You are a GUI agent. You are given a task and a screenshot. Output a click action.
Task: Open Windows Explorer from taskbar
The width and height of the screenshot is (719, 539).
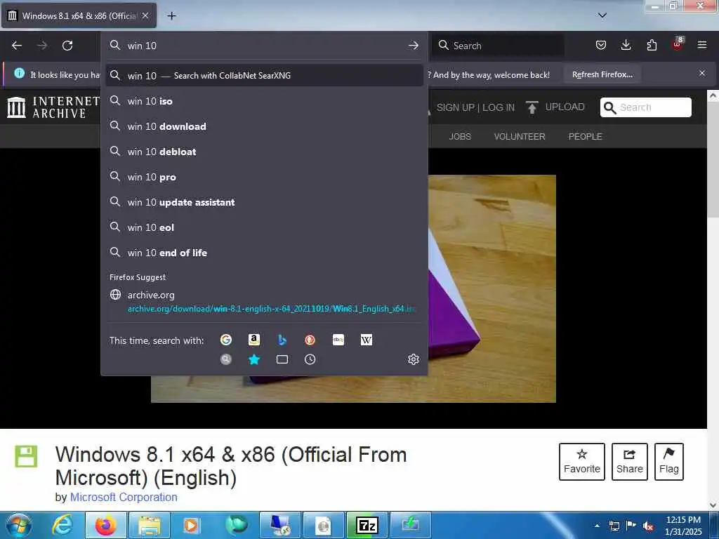pyautogui.click(x=150, y=525)
